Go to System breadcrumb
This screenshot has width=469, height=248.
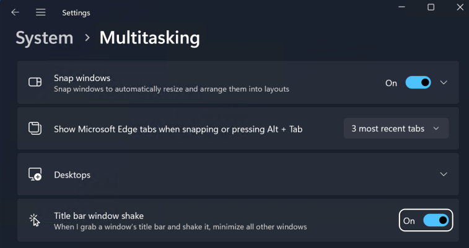(45, 38)
